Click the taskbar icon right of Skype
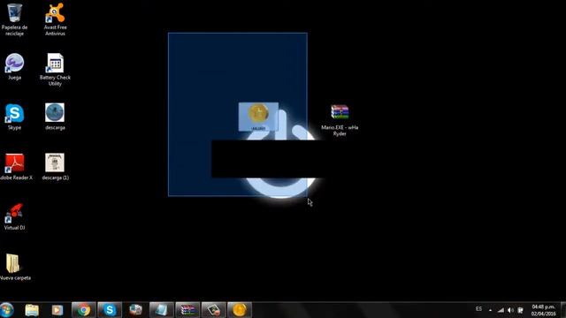 click(135, 310)
